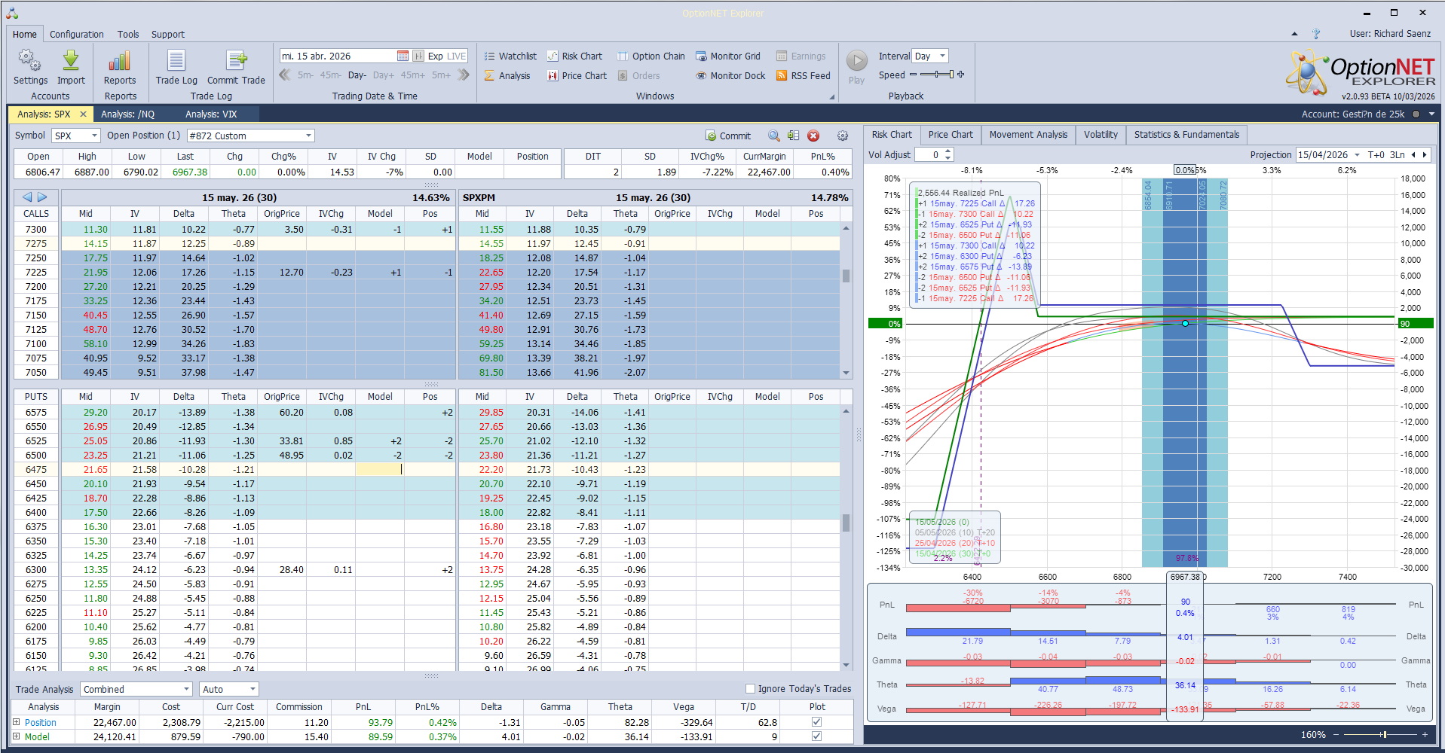
Task: Switch to the Volatility tab
Action: (x=1100, y=135)
